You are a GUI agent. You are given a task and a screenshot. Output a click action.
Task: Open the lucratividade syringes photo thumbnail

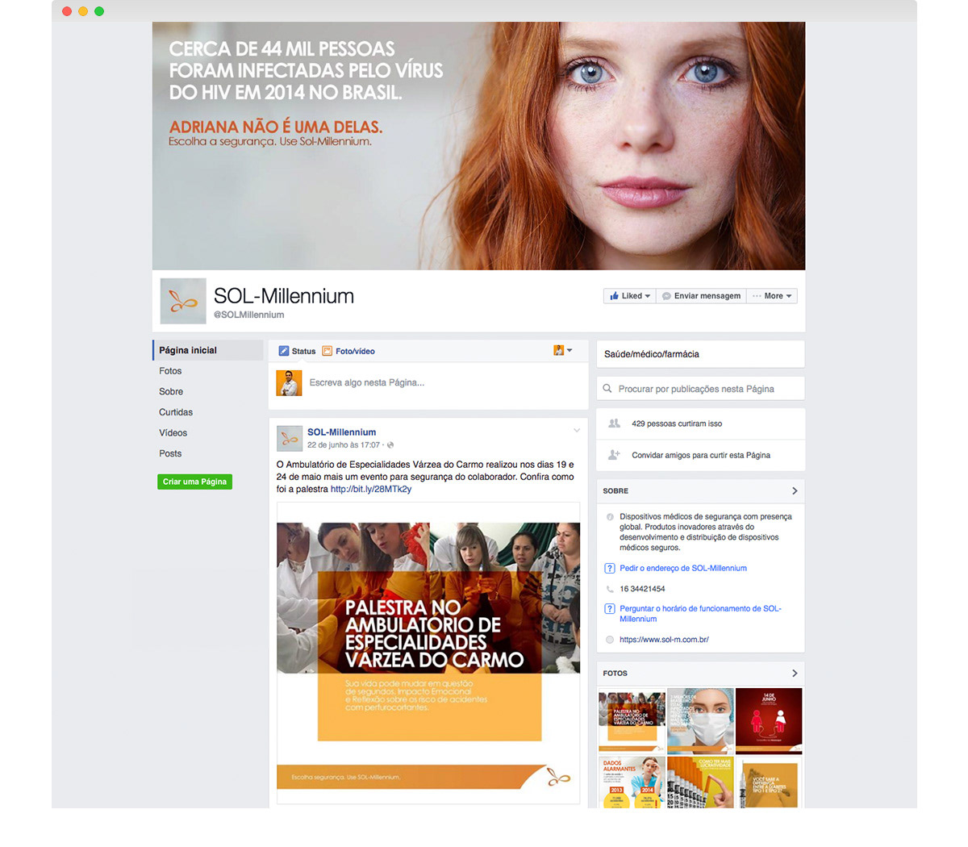(x=700, y=782)
